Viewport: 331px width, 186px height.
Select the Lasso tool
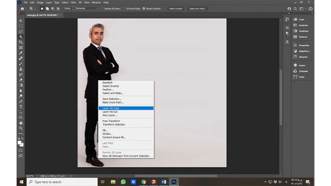tap(21, 31)
